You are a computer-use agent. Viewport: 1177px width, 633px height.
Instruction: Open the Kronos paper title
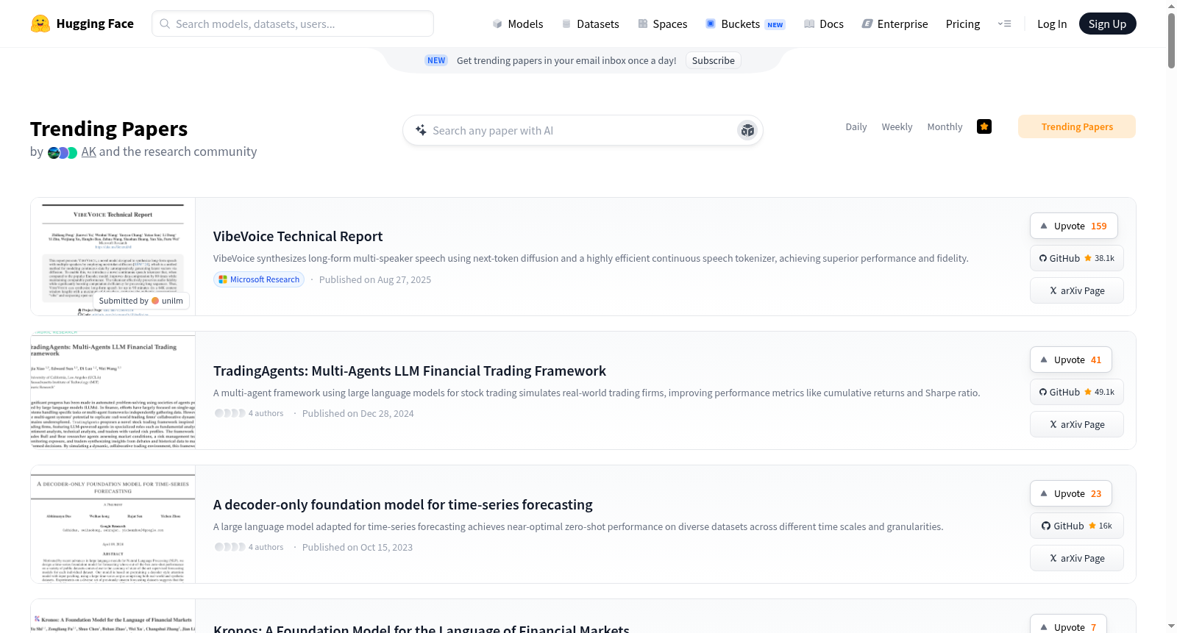pos(422,629)
